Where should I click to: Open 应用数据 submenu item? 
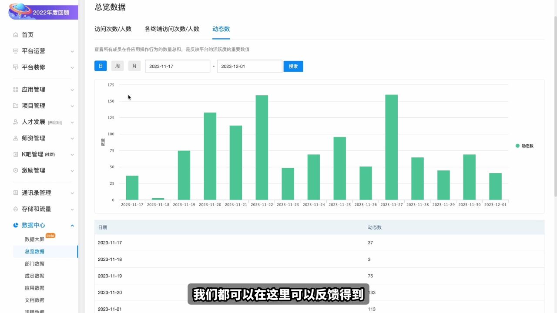click(x=34, y=288)
